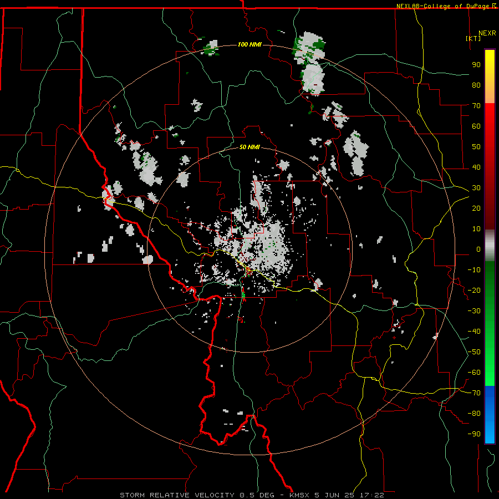Select the 90 value on velocity scale
Viewport: 499px width, 499px height.
tap(476, 65)
